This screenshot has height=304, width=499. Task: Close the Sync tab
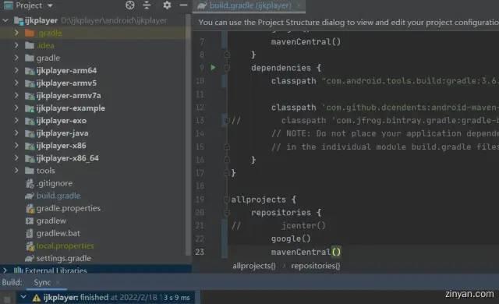58,282
